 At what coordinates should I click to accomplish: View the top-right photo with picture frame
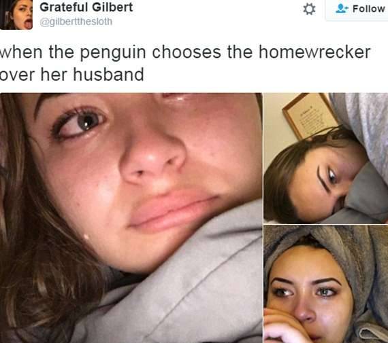click(325, 158)
